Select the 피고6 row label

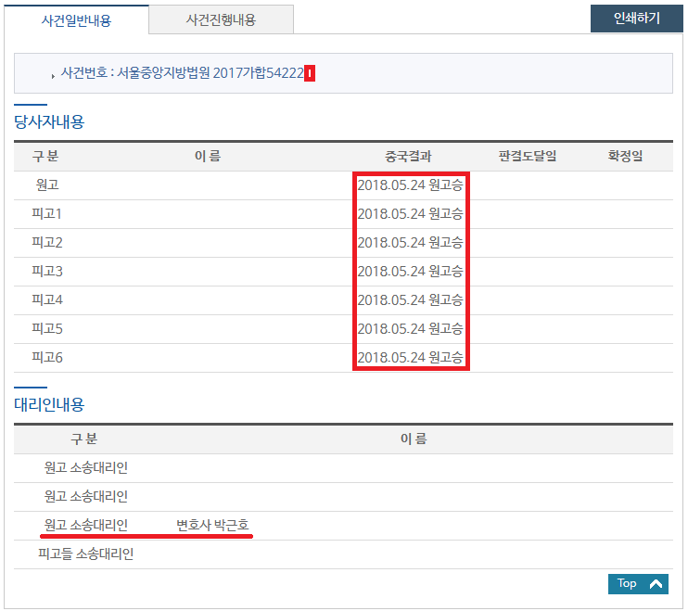click(47, 358)
